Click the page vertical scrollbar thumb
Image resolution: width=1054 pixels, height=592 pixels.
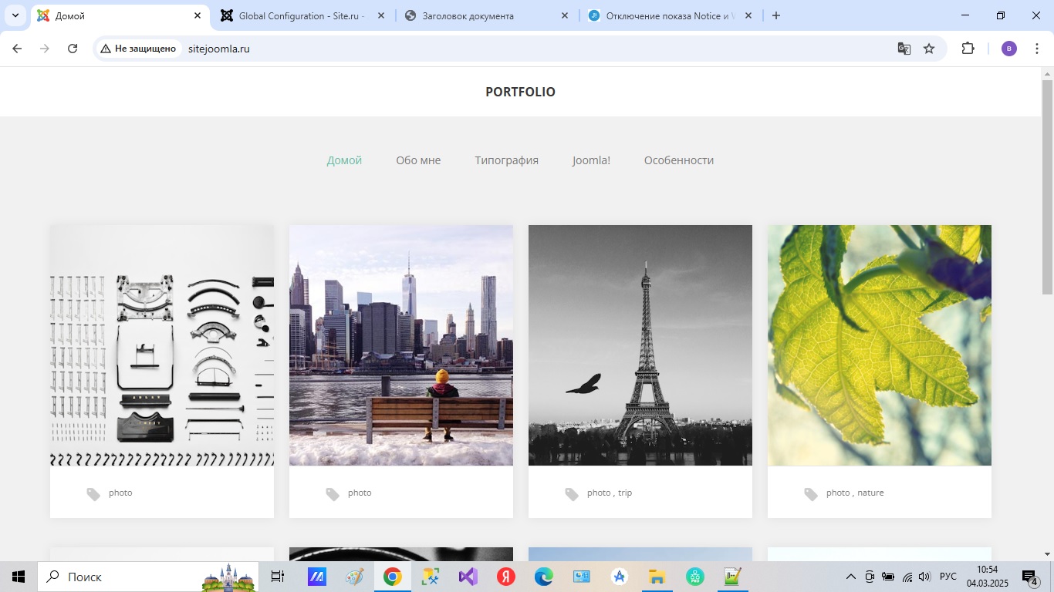[1047, 187]
